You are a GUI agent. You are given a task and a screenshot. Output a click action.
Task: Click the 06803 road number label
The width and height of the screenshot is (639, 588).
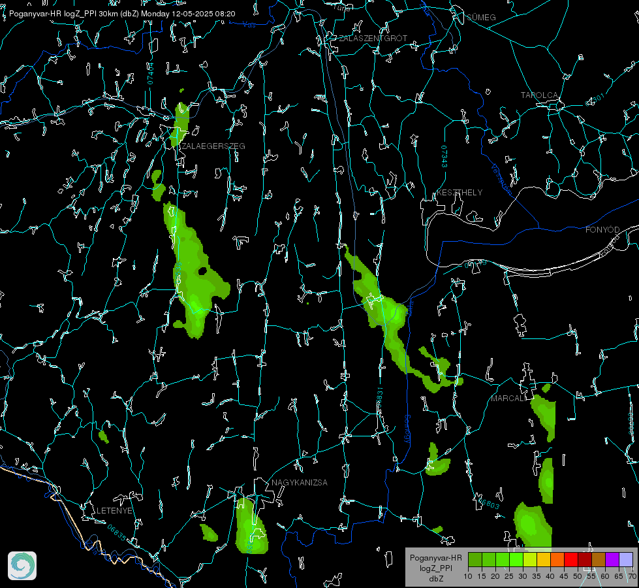[488, 503]
